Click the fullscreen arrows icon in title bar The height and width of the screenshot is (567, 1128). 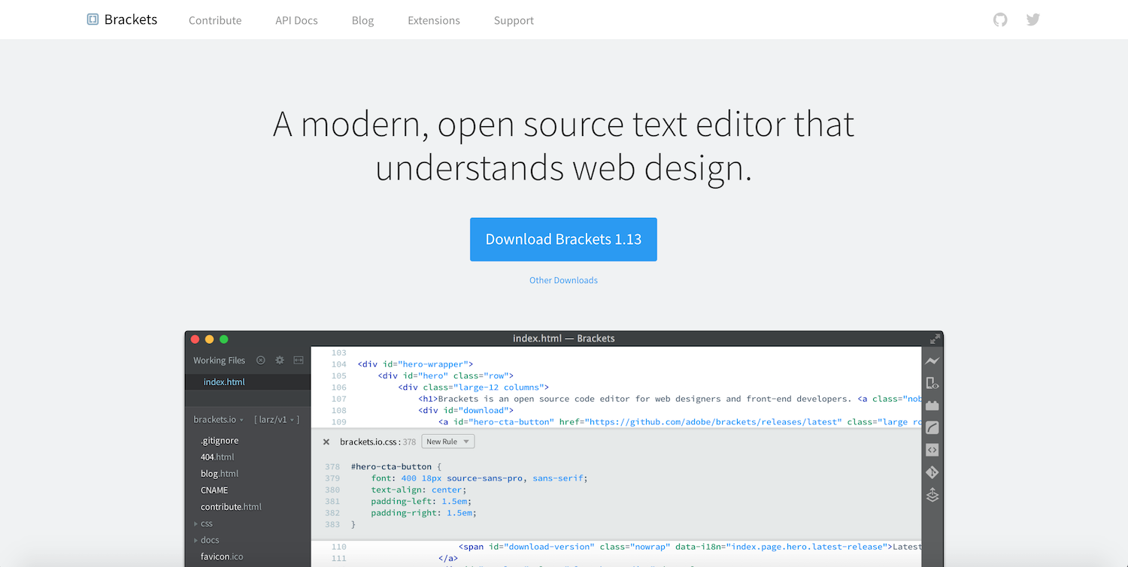pos(935,339)
